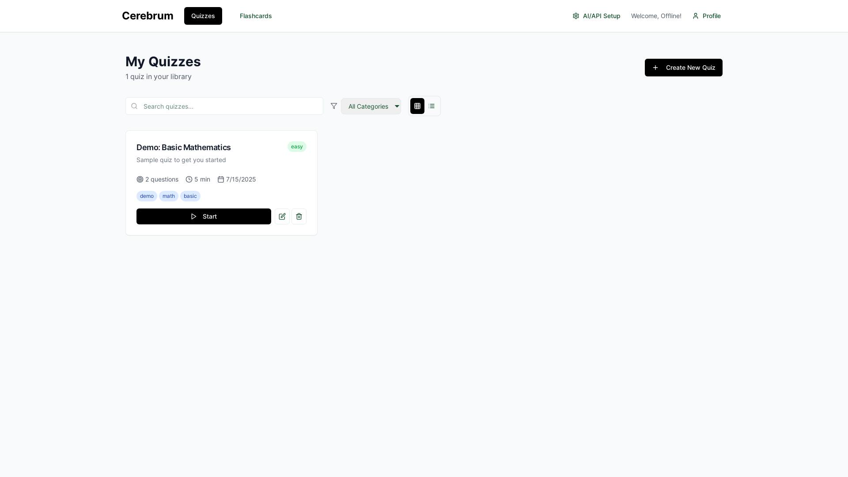
Task: Open AI/API Setup
Action: (x=596, y=16)
